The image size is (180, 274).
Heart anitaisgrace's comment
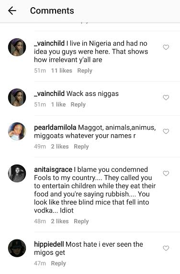(x=166, y=173)
